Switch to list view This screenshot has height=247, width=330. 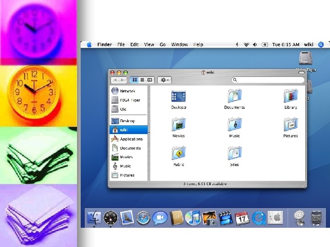[x=142, y=80]
